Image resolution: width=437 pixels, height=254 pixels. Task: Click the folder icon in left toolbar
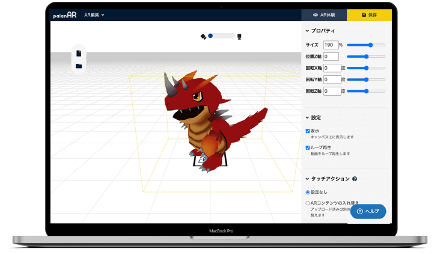tap(79, 66)
